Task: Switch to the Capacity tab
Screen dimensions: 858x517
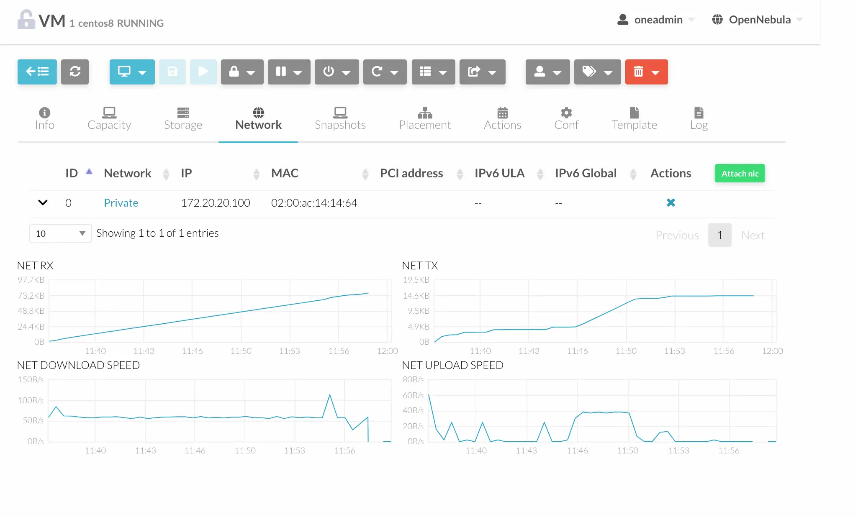Action: (109, 119)
